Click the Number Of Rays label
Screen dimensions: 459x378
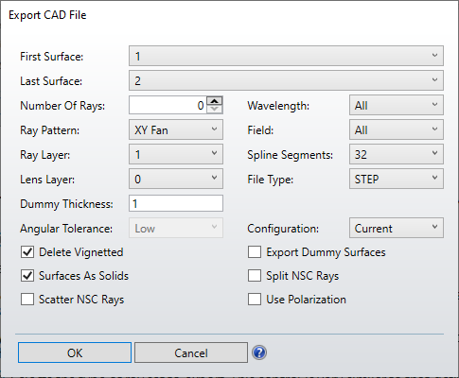click(62, 106)
